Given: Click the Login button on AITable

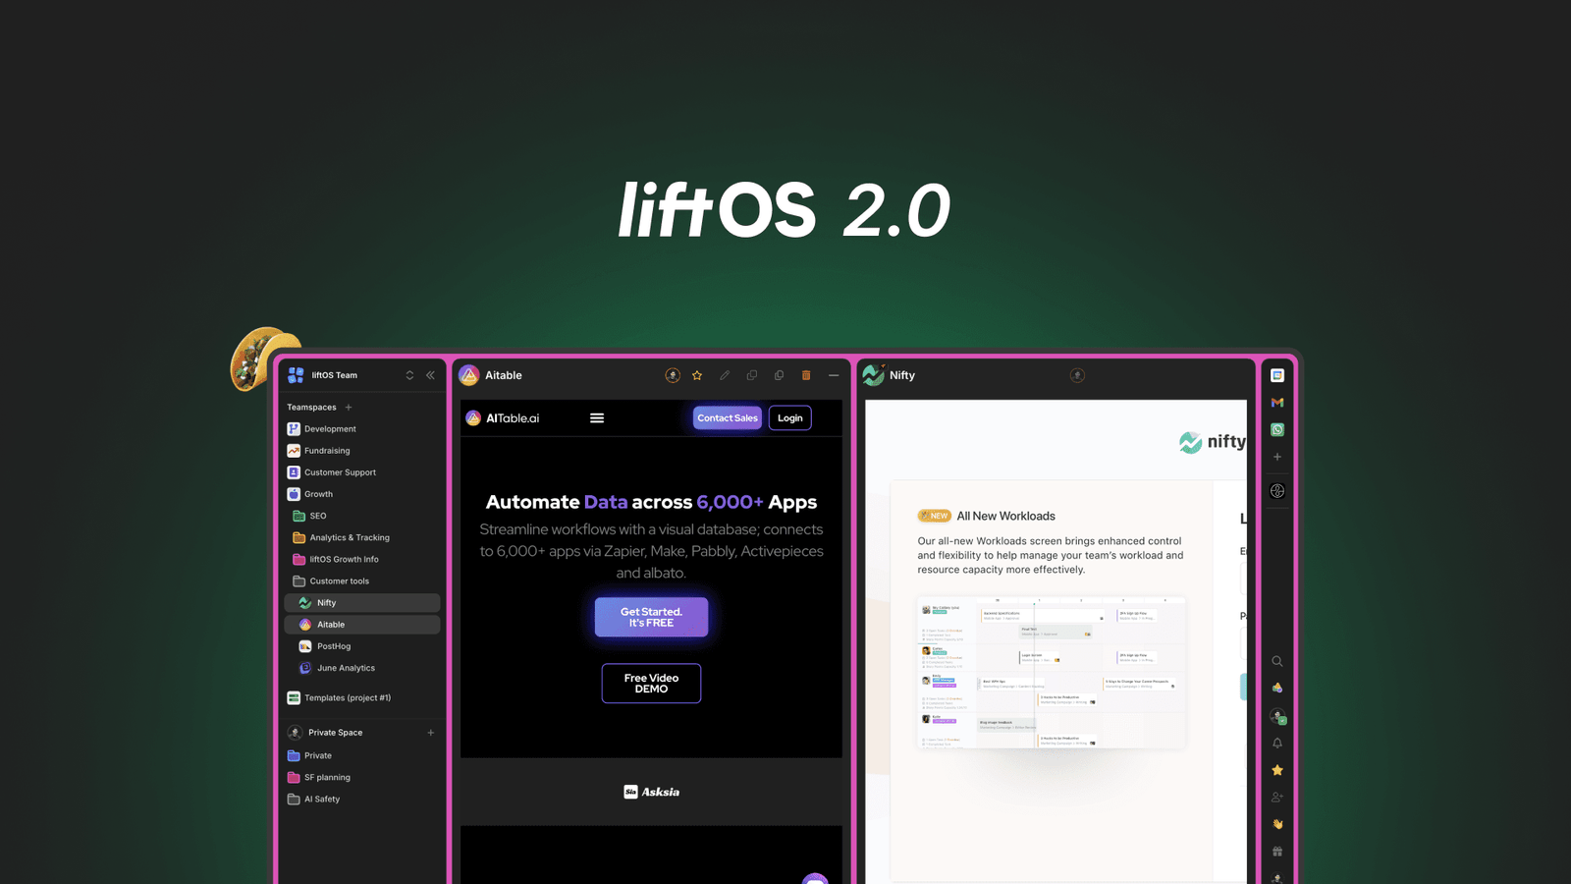Looking at the screenshot, I should pyautogui.click(x=790, y=418).
